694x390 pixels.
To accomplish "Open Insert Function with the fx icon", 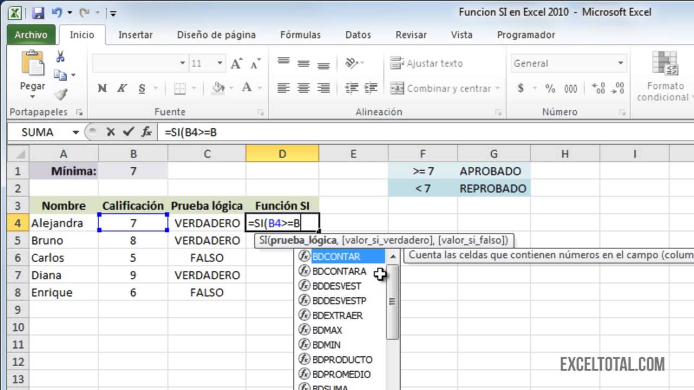I will tap(146, 132).
